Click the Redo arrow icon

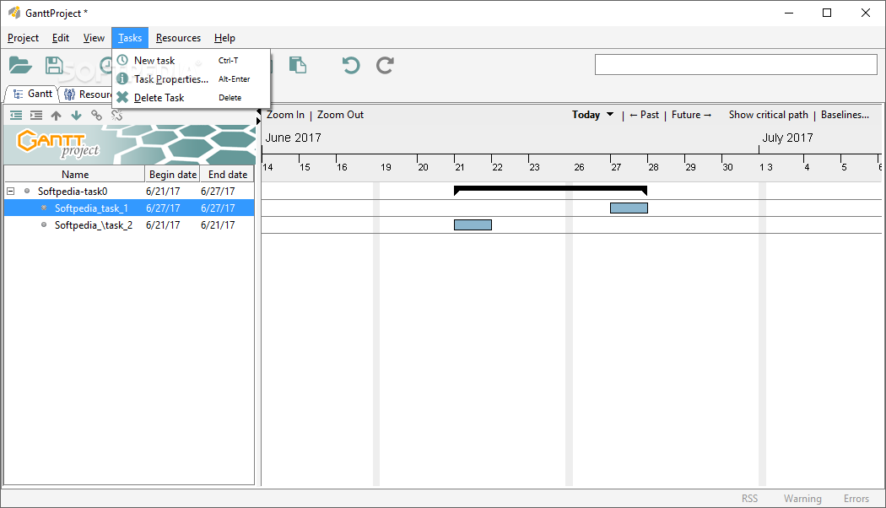[385, 66]
